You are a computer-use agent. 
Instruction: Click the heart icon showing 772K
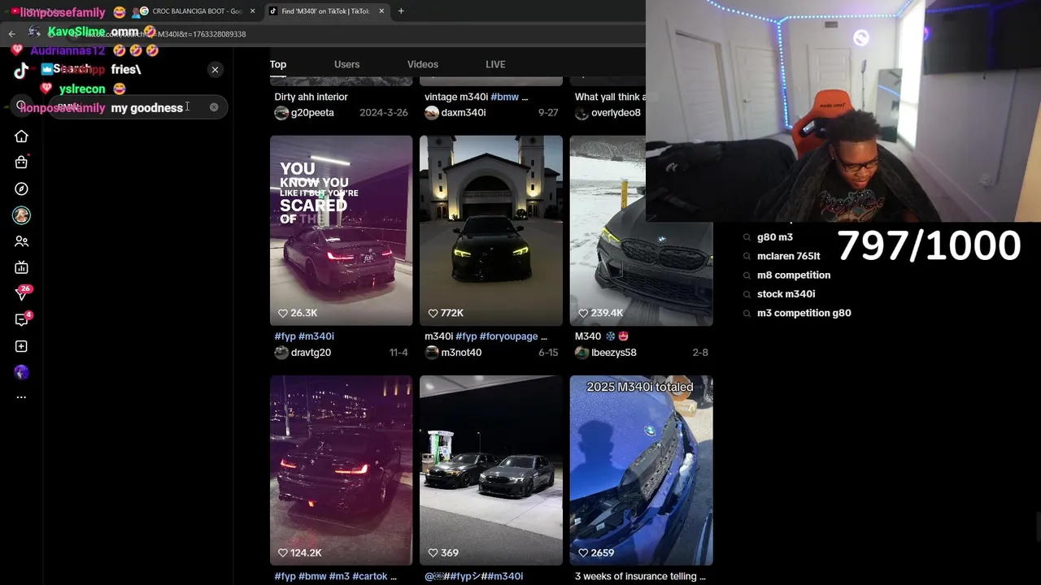click(x=433, y=313)
